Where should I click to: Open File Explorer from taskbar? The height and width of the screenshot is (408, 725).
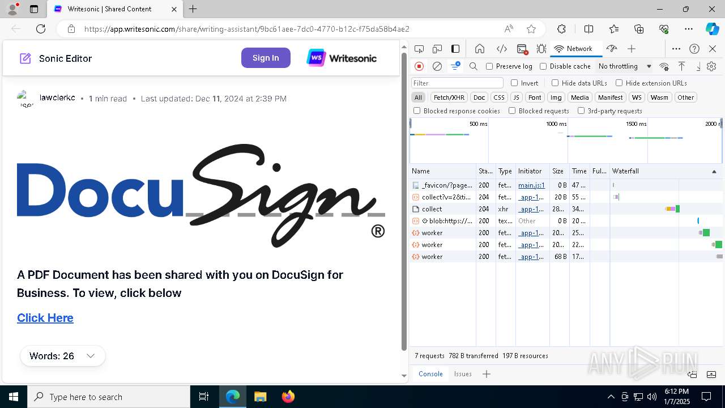(x=260, y=397)
